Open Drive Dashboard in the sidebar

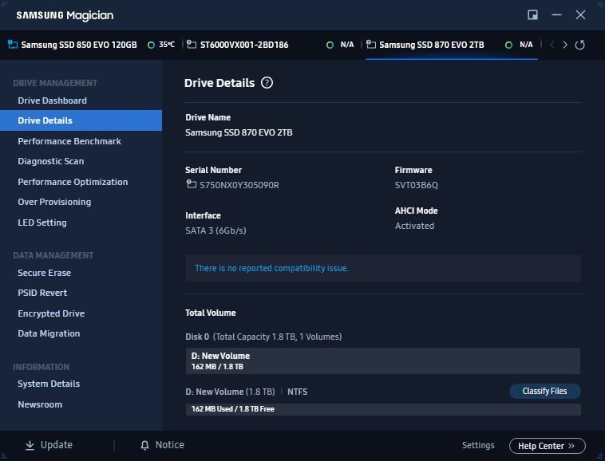(x=52, y=100)
